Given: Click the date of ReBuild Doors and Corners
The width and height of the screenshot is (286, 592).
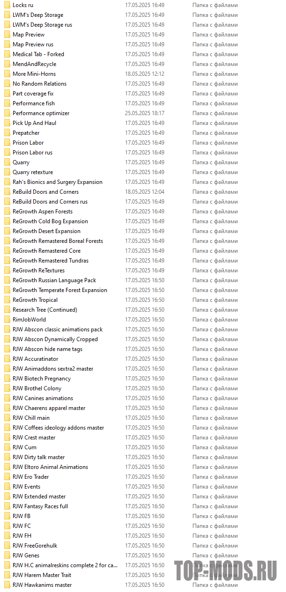Looking at the screenshot, I should click(x=145, y=192).
